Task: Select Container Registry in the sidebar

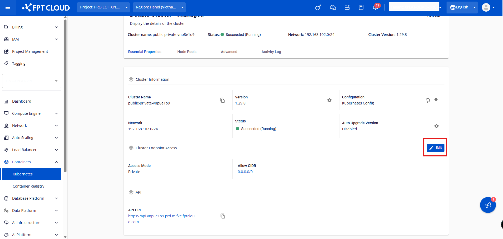Action: pyautogui.click(x=28, y=186)
